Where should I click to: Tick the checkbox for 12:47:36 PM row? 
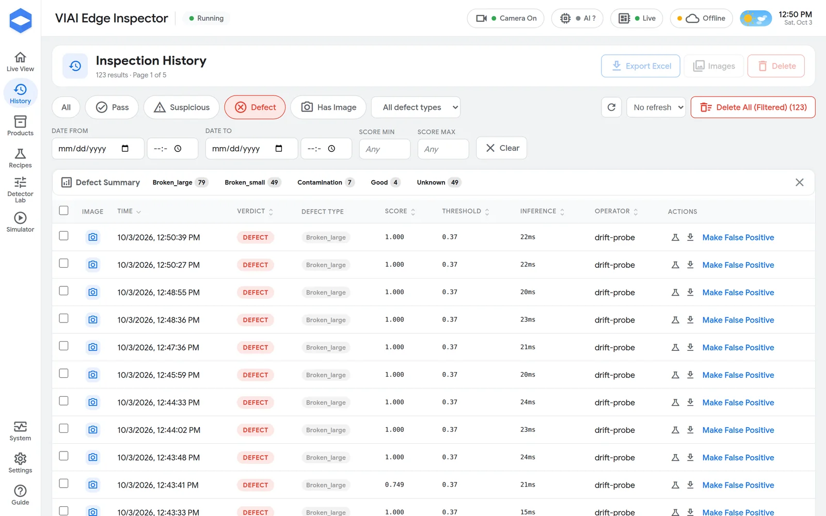coord(63,346)
